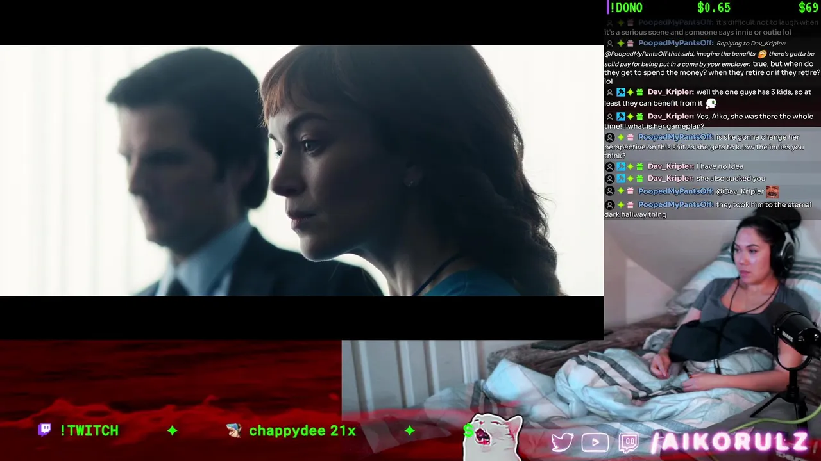Click the $0.65 donation amount
The height and width of the screenshot is (461, 821).
[714, 8]
